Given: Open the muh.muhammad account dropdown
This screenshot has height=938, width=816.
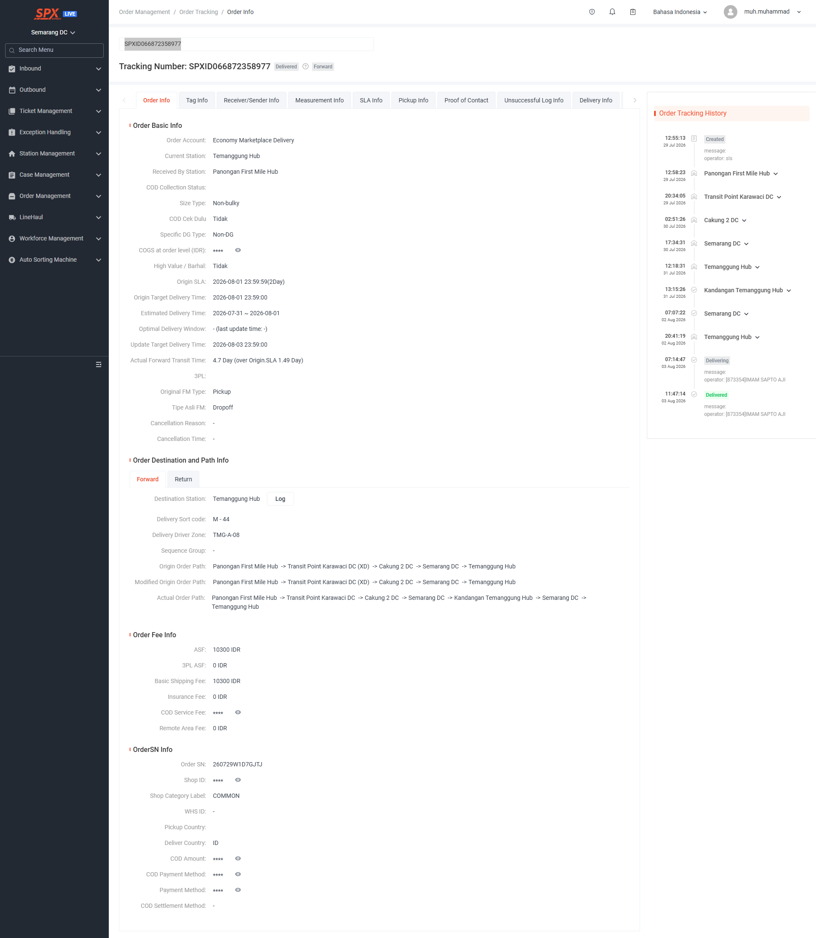Looking at the screenshot, I should click(772, 12).
